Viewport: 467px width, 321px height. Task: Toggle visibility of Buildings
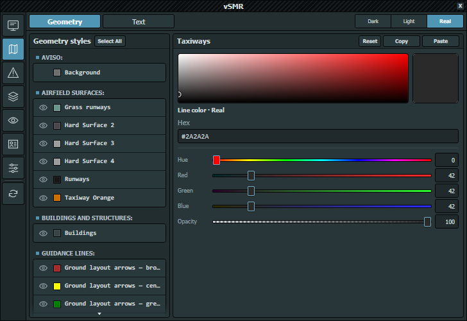click(x=43, y=233)
